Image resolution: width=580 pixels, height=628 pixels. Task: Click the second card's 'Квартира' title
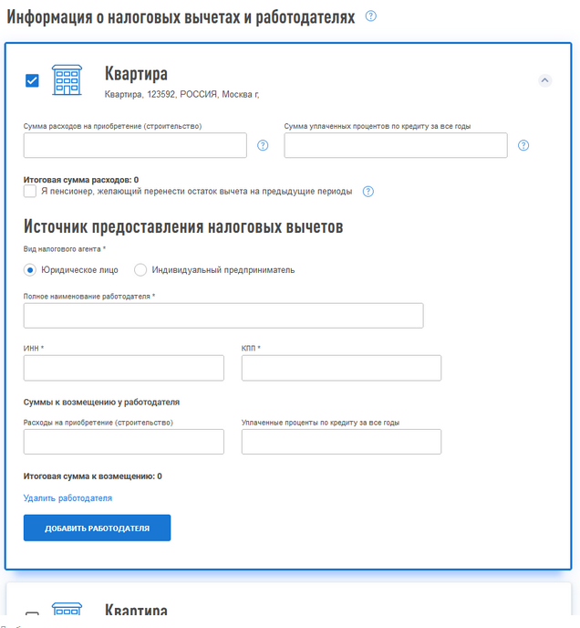[136, 610]
